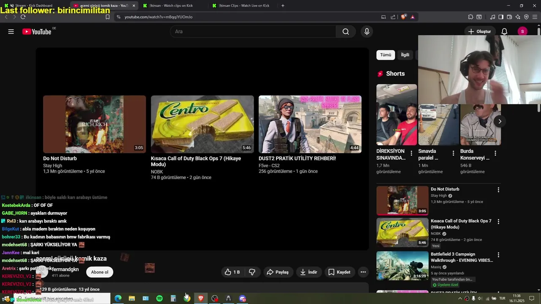The height and width of the screenshot is (304, 541).
Task: Open the Stay High channel link in sidebar
Action: click(x=439, y=195)
